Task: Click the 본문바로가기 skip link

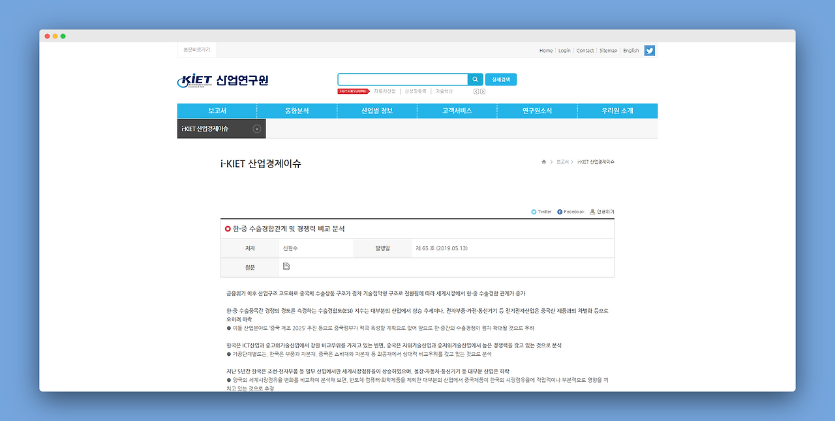Action: click(197, 50)
